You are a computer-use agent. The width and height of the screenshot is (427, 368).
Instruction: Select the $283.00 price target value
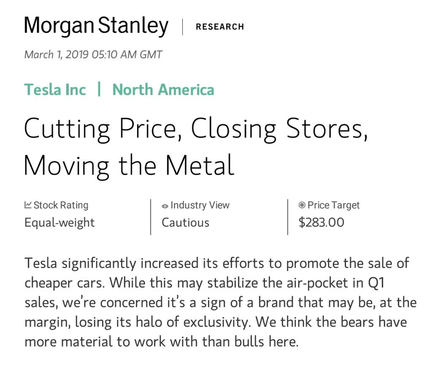(x=321, y=223)
